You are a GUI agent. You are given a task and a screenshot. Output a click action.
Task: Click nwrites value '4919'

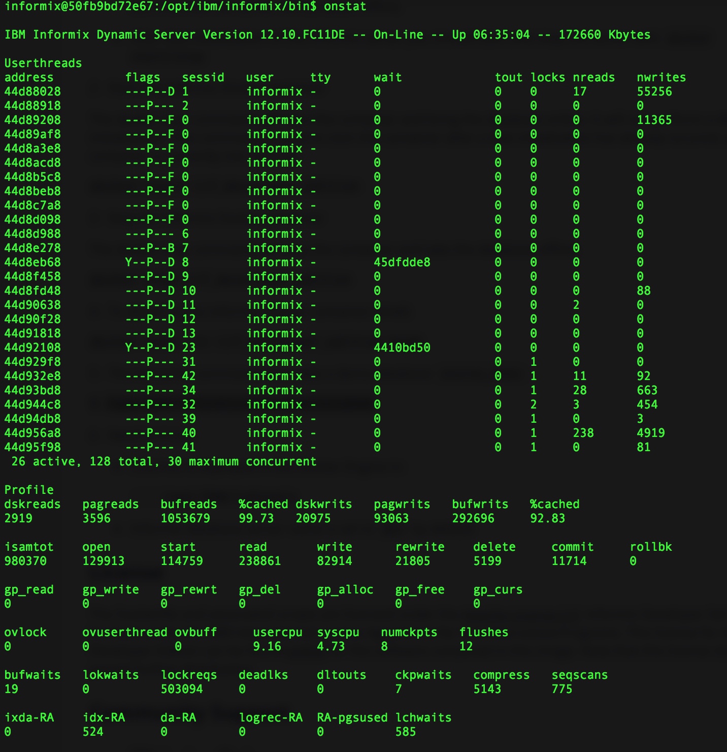(651, 433)
